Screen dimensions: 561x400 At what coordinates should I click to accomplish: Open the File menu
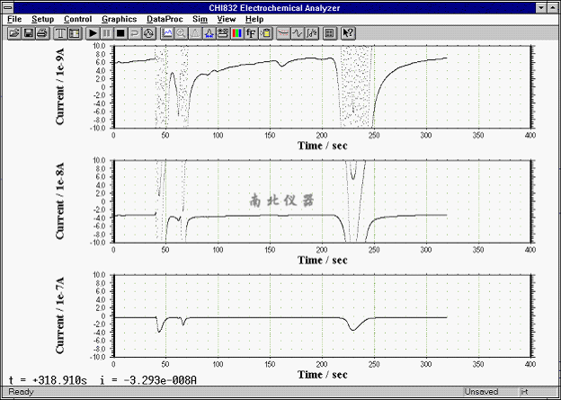pyautogui.click(x=13, y=19)
